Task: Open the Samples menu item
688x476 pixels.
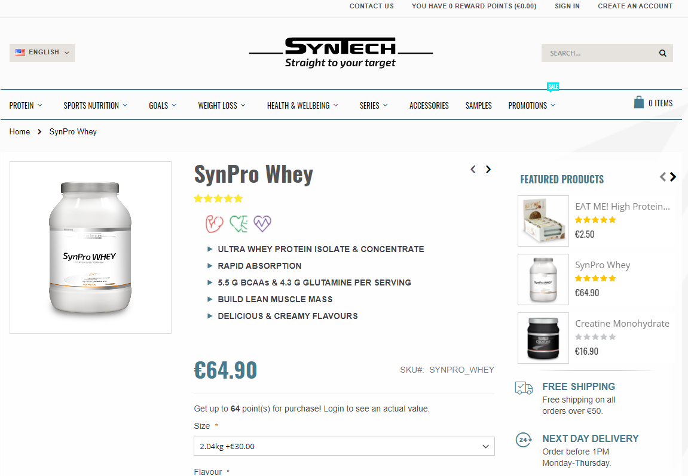Action: pos(479,106)
